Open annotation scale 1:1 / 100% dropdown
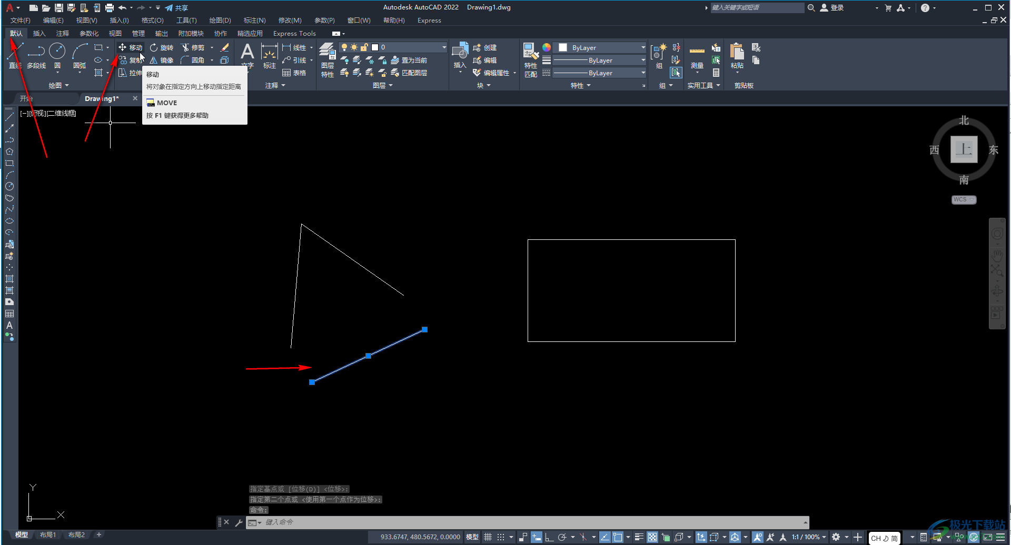The image size is (1011, 545). [809, 537]
